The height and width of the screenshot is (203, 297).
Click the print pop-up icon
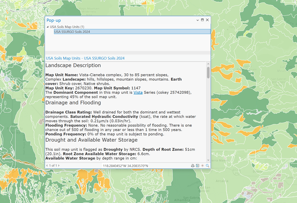[x=193, y=166]
